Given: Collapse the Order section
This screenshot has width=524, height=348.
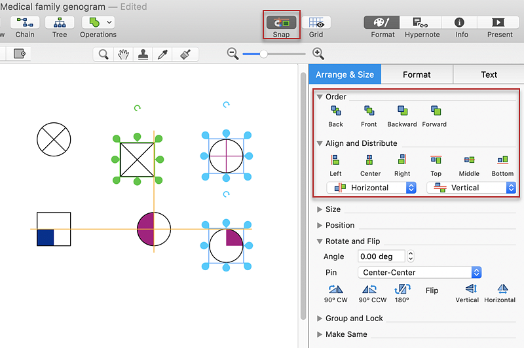Looking at the screenshot, I should (x=320, y=97).
